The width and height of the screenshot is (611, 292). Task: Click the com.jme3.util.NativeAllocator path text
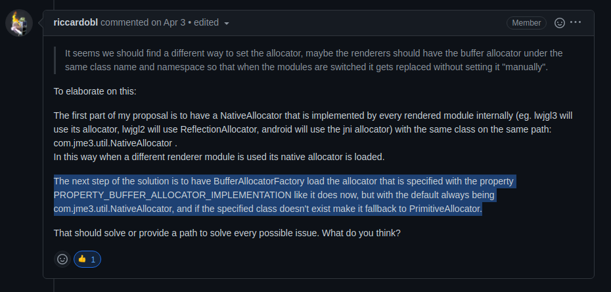click(113, 143)
